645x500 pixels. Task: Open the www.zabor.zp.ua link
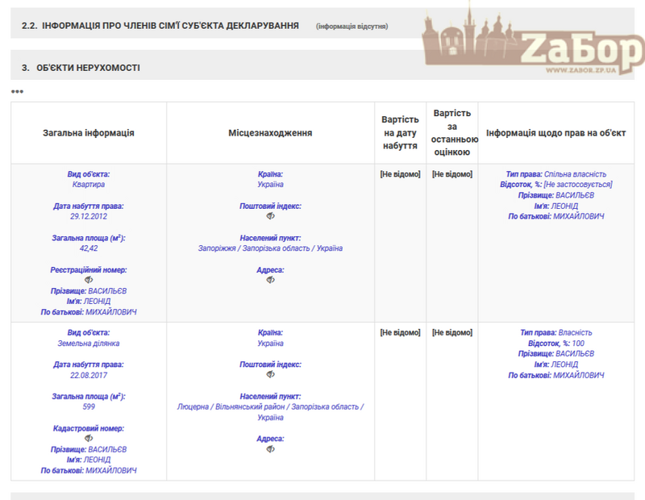[580, 71]
